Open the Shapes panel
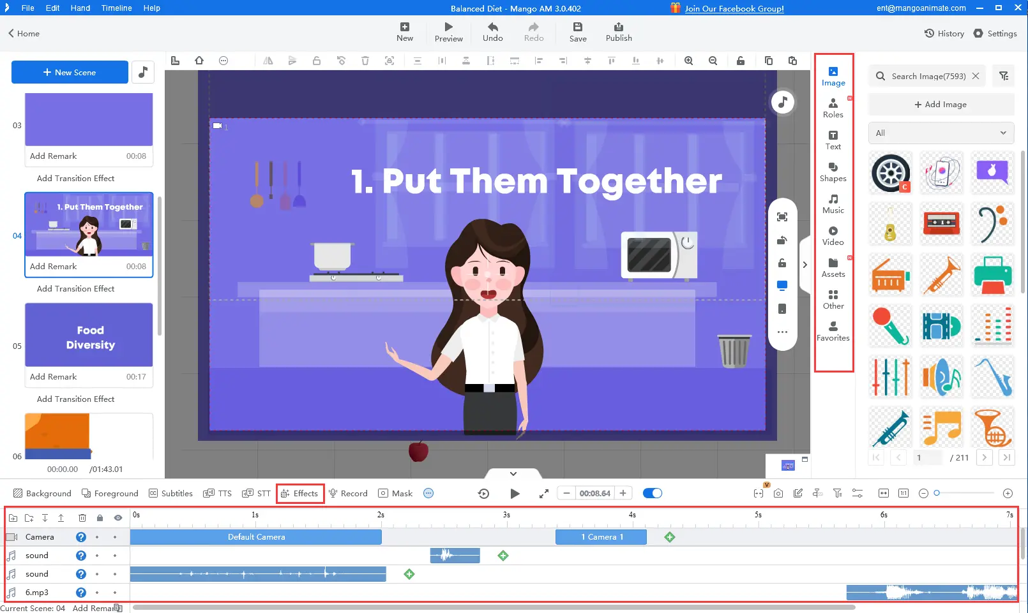The height and width of the screenshot is (613, 1028). pos(833,172)
